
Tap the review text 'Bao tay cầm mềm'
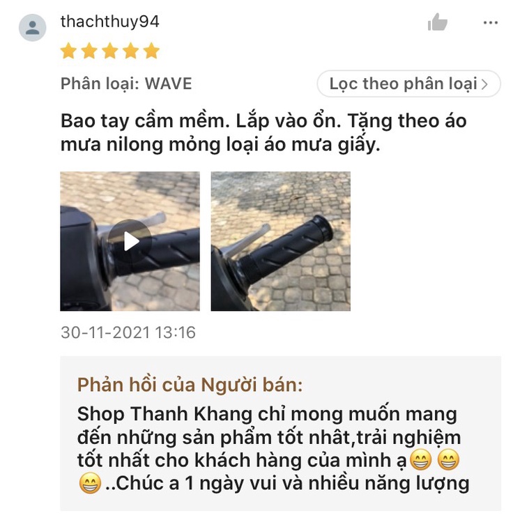145,121
